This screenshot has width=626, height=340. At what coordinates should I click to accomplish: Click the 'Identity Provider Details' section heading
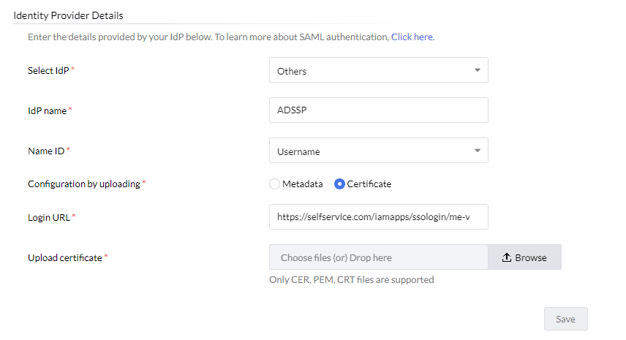click(x=68, y=15)
